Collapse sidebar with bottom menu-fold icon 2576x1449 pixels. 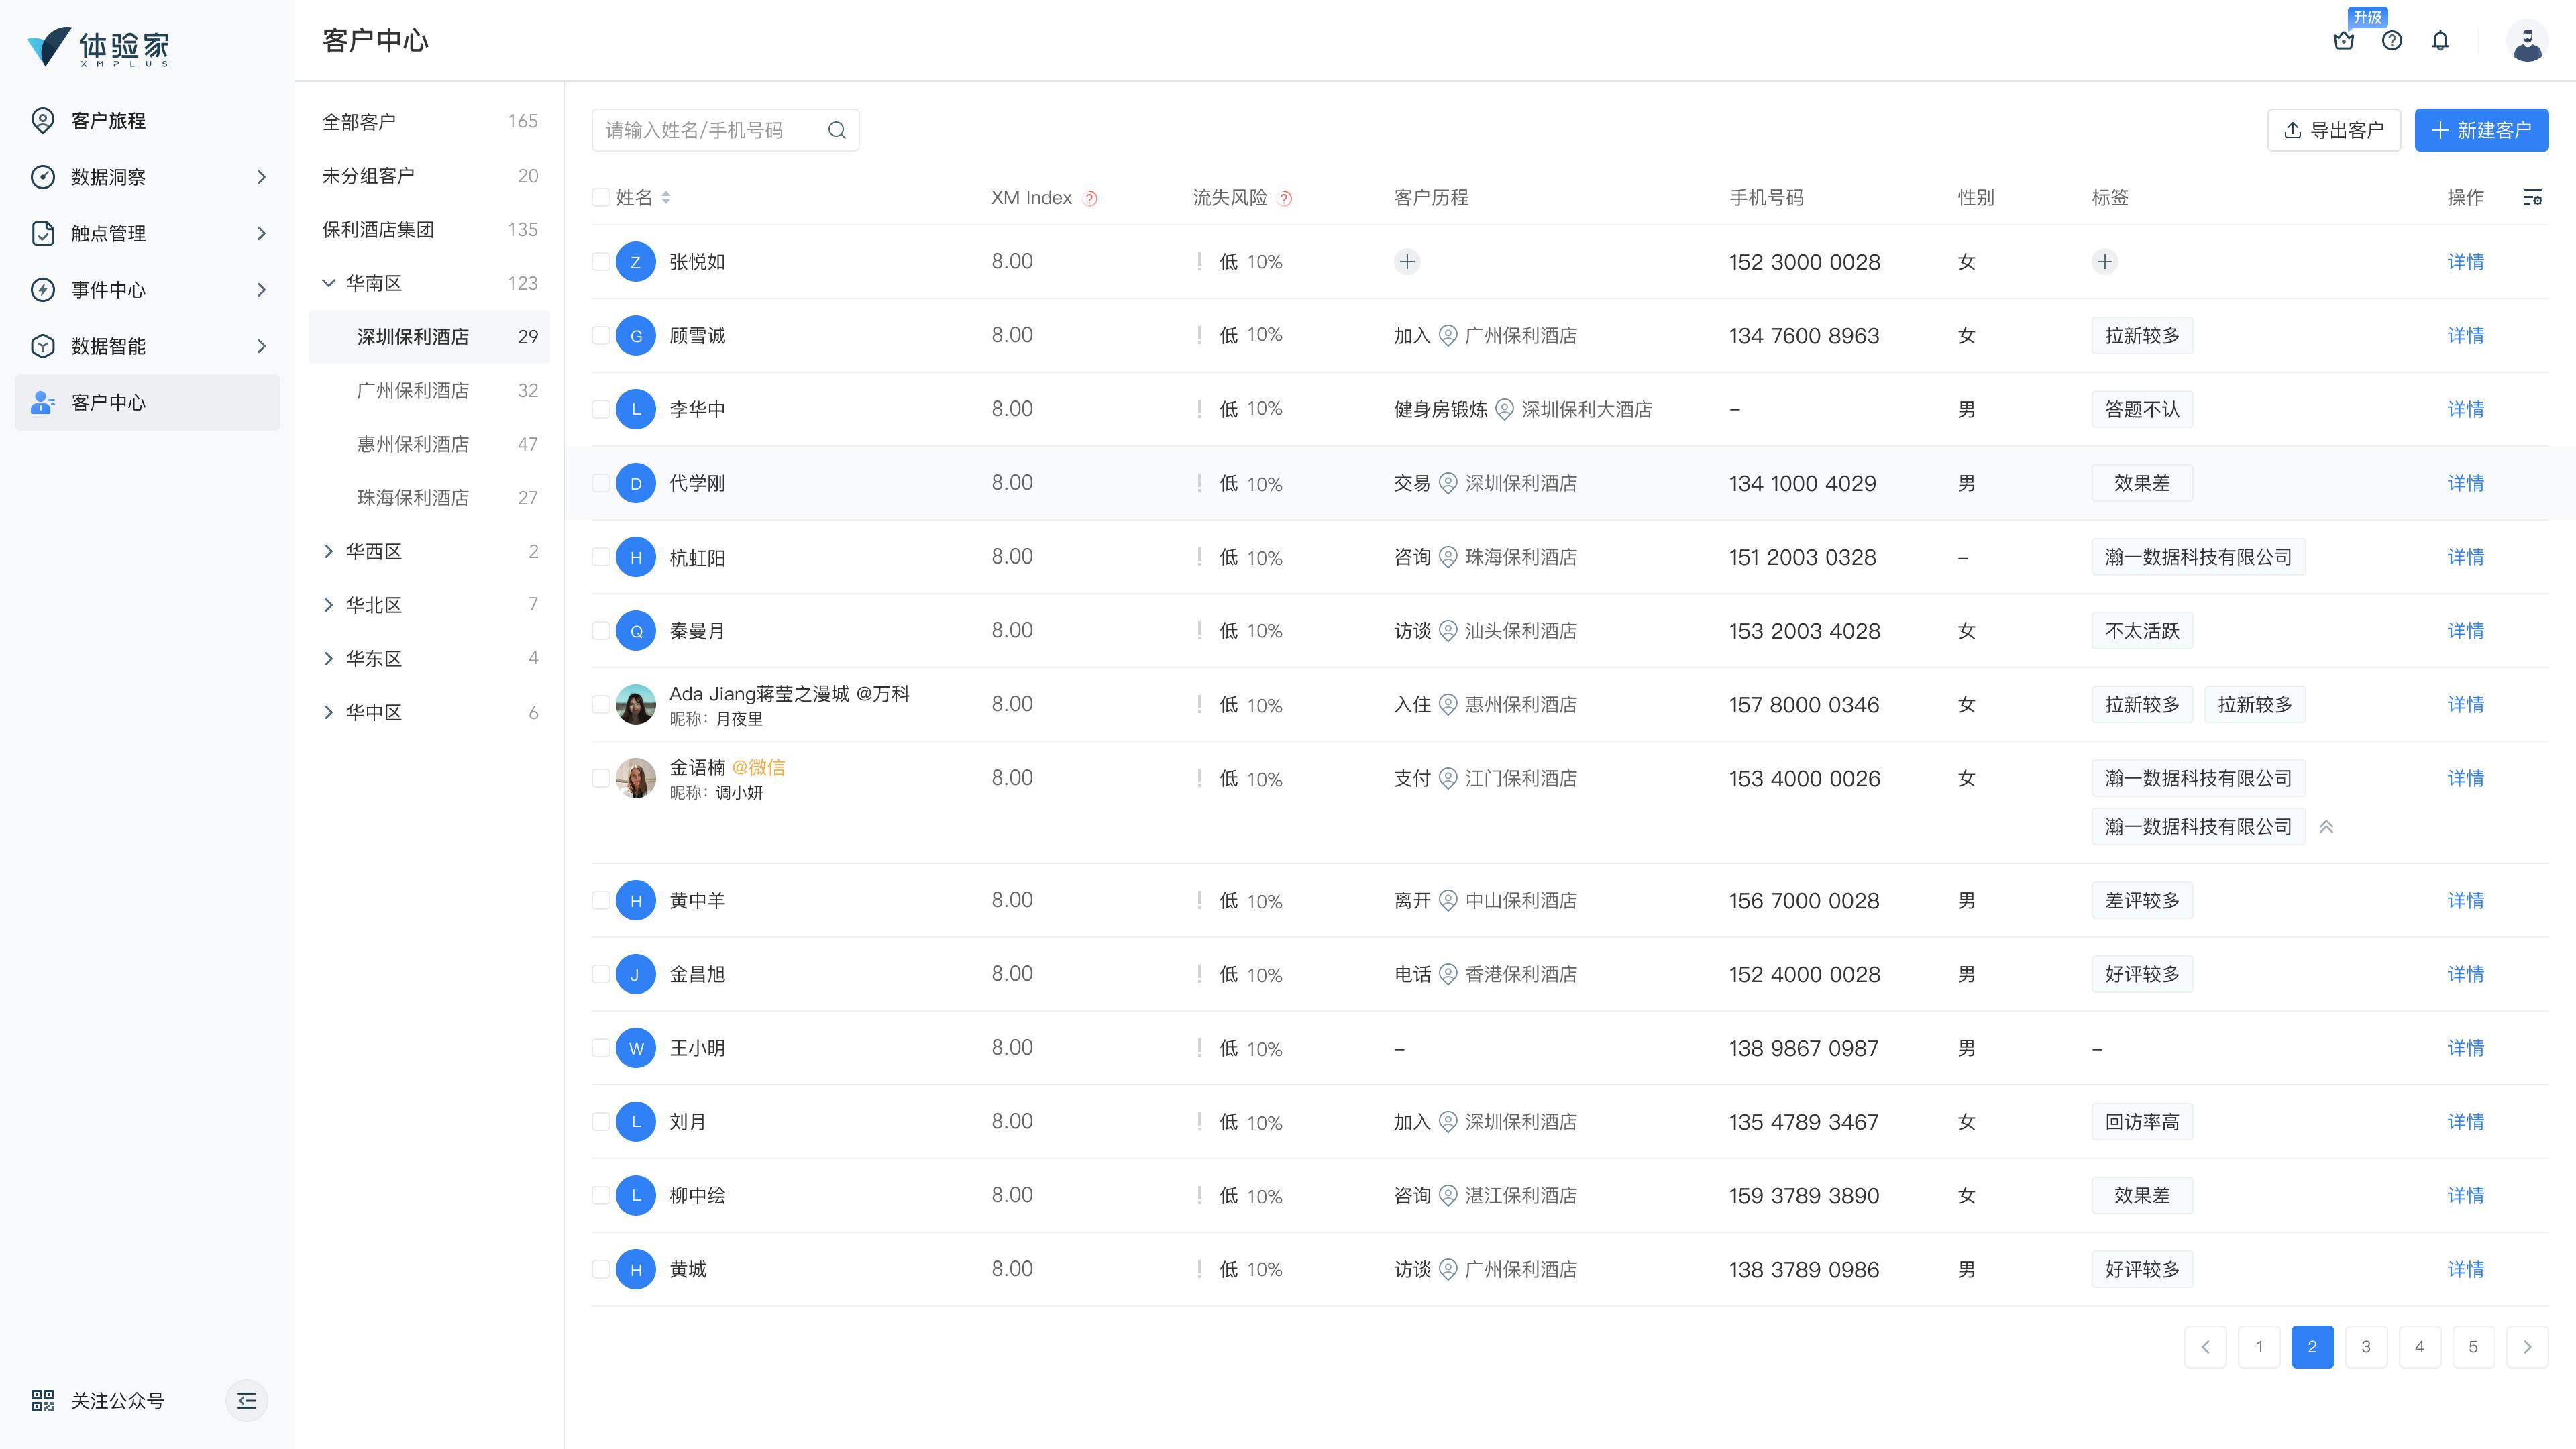(247, 1400)
